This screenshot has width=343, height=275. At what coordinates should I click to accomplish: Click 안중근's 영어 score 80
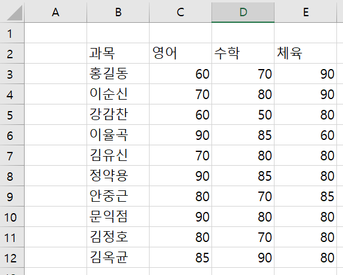coord(180,196)
